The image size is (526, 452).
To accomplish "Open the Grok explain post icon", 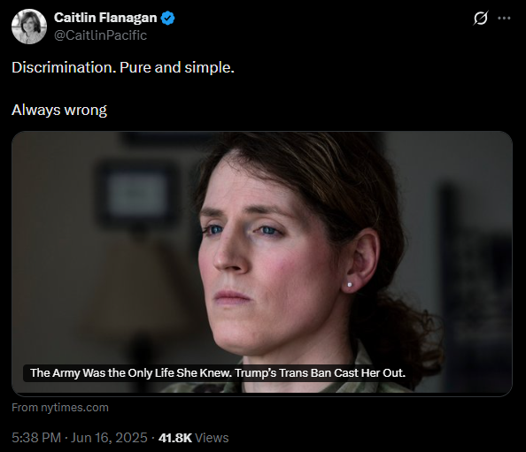I will click(x=480, y=18).
